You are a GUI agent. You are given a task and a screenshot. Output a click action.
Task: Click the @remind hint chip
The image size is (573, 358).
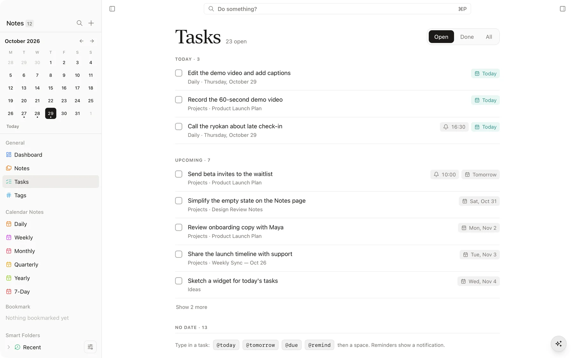pos(319,345)
